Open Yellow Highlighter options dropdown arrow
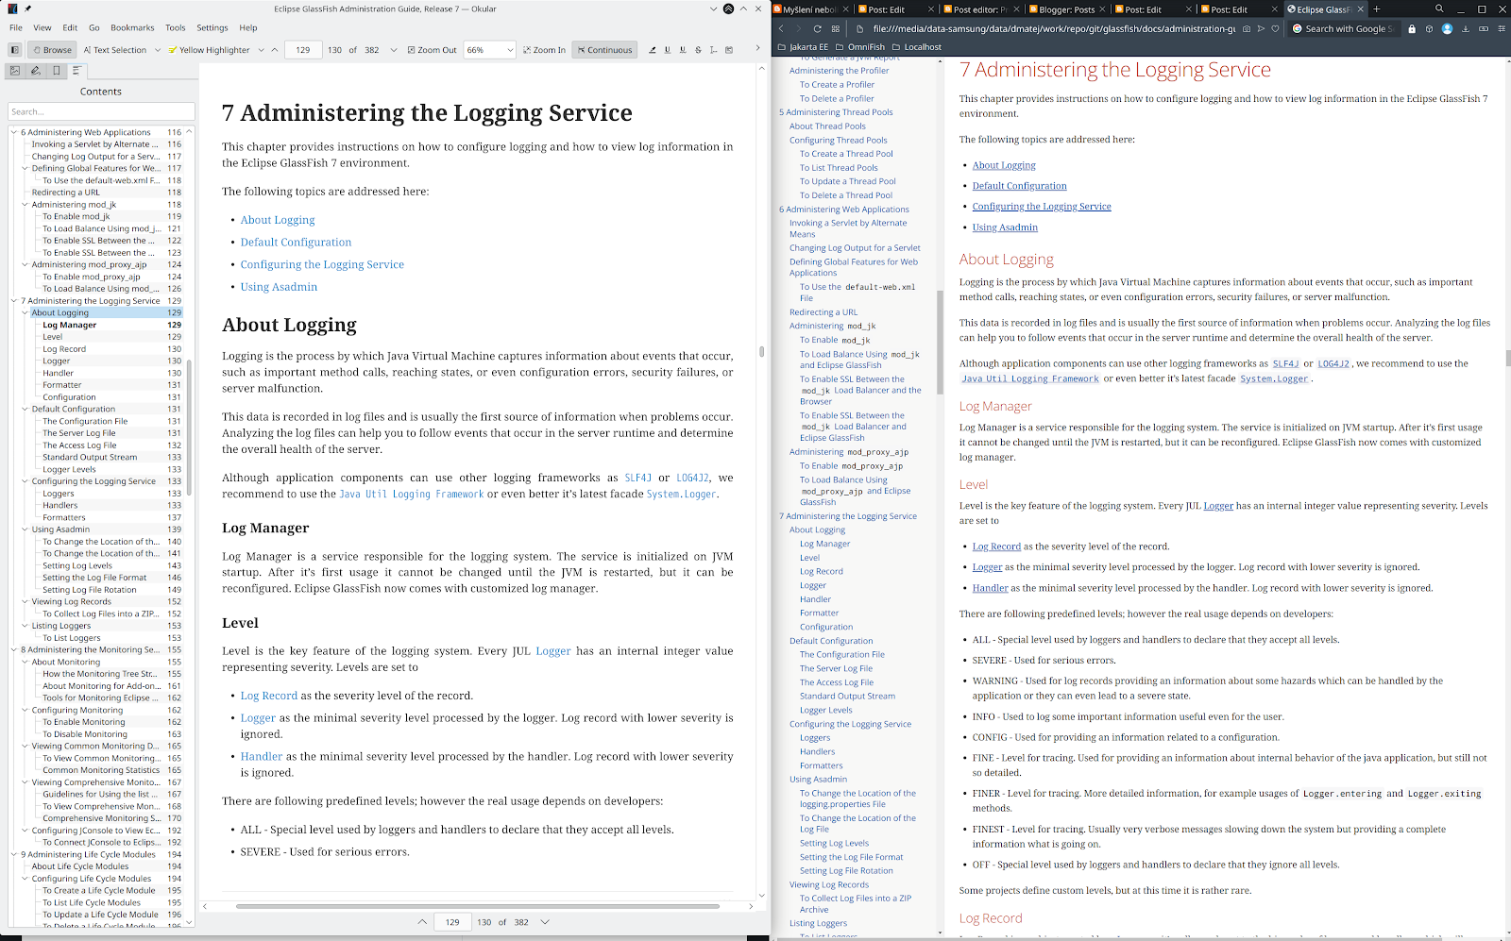Screen dimensions: 1511x941 click(261, 50)
